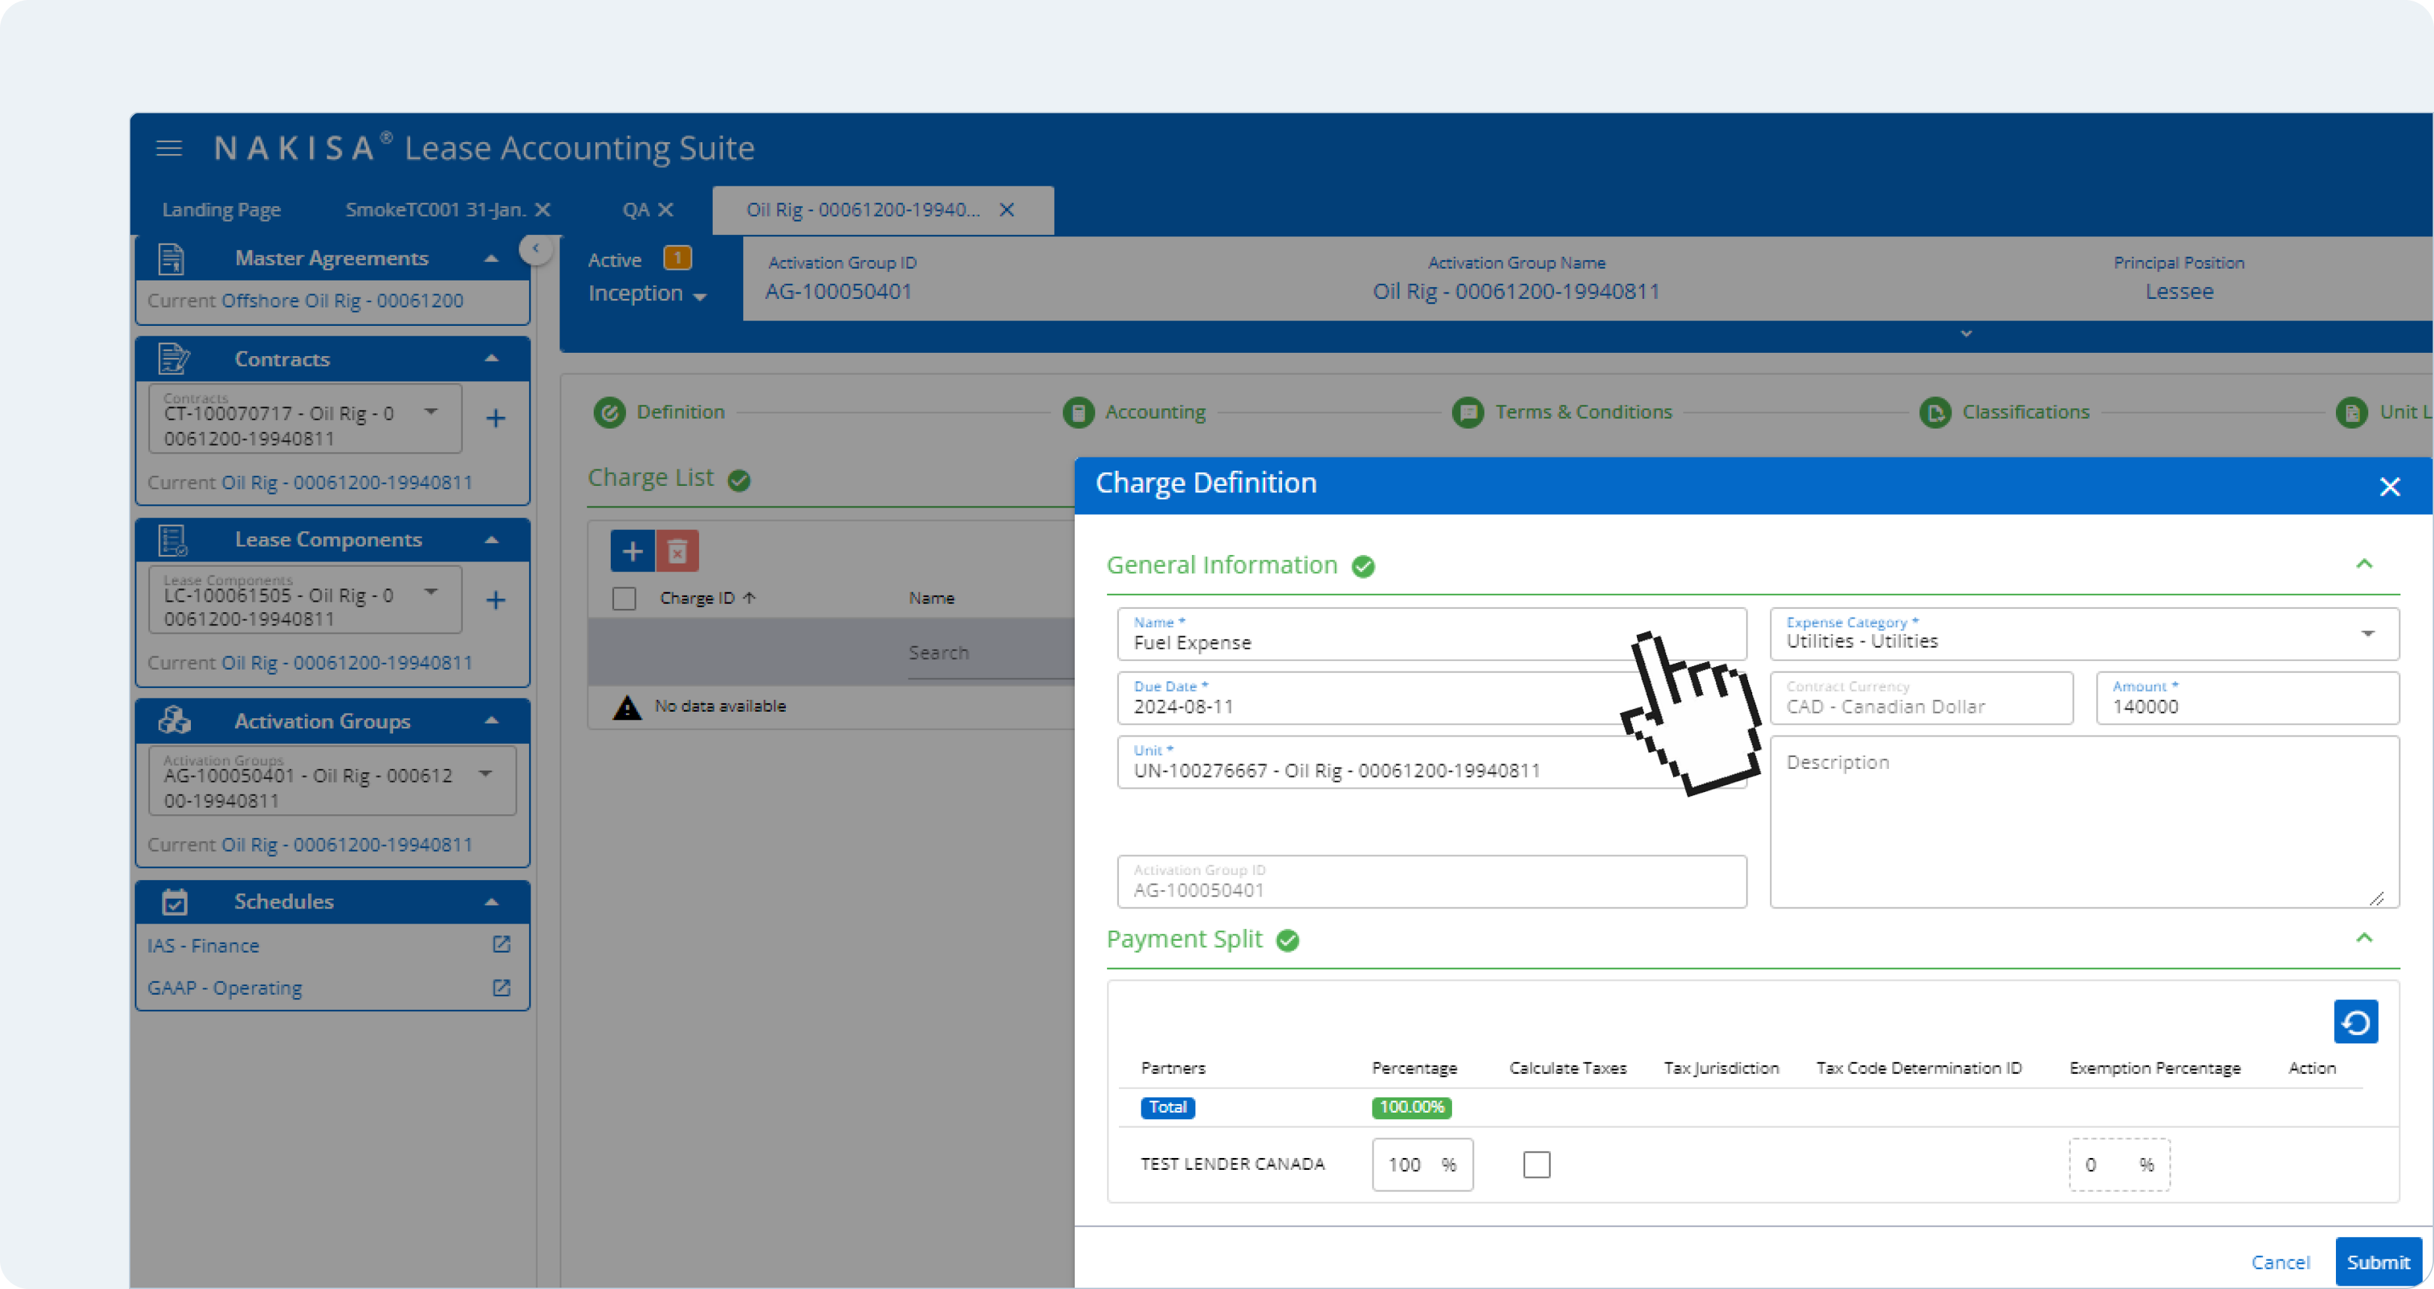Delete charge with red trash button
Image resolution: width=2434 pixels, height=1289 pixels.
(x=677, y=551)
